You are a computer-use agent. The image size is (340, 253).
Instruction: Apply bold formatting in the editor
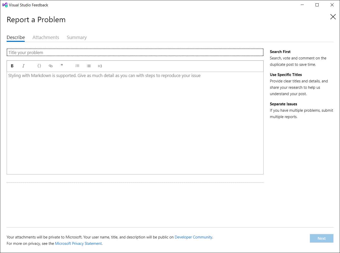coord(12,66)
